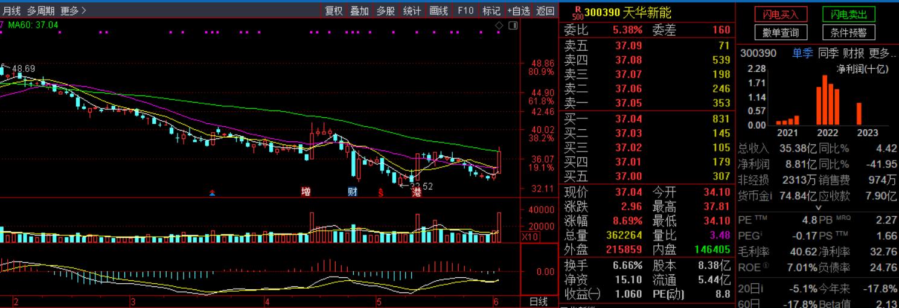The width and height of the screenshot is (899, 308).
Task: Click the PE TTM 4.8 value
Action: [810, 220]
